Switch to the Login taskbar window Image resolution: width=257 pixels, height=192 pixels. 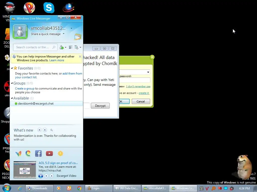(x=99, y=188)
